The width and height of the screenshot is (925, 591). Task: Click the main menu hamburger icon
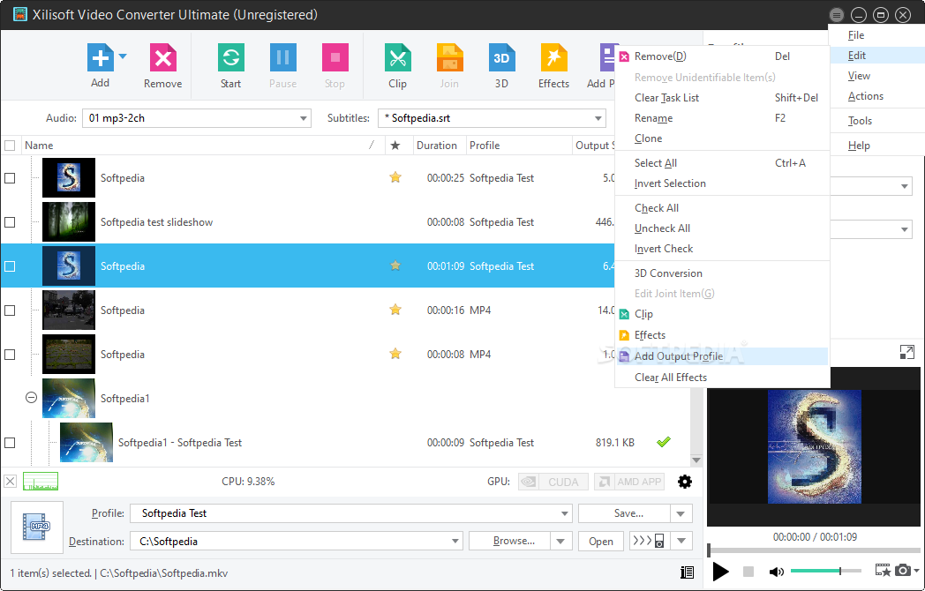[x=836, y=15]
